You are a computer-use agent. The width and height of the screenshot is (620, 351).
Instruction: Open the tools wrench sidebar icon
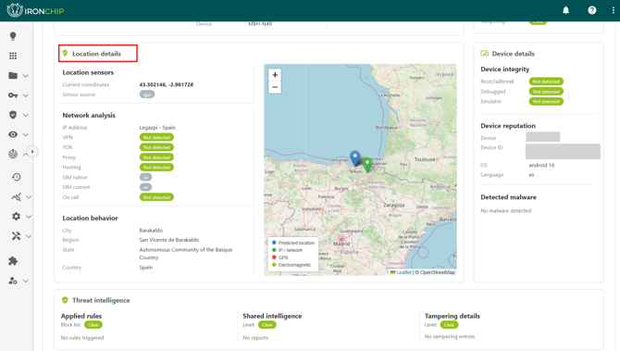point(17,236)
